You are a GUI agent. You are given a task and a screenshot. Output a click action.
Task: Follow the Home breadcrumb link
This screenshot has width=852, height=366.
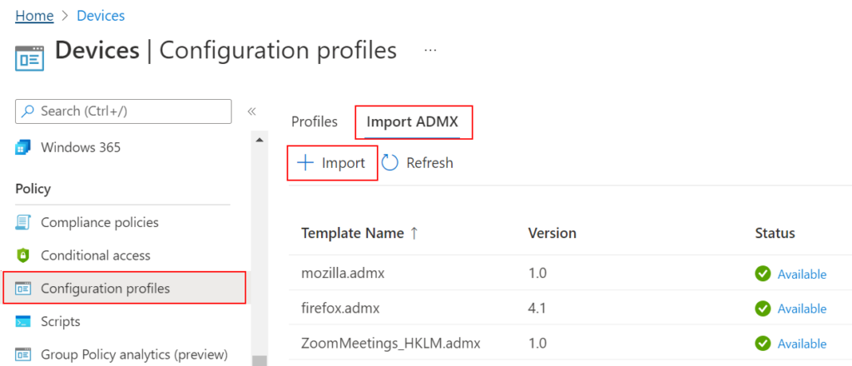pyautogui.click(x=35, y=16)
